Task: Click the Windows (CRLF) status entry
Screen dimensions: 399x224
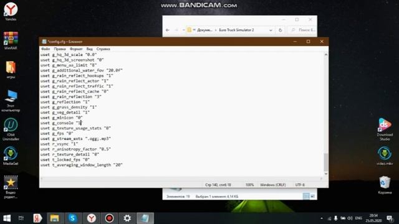Action: [x=273, y=185]
